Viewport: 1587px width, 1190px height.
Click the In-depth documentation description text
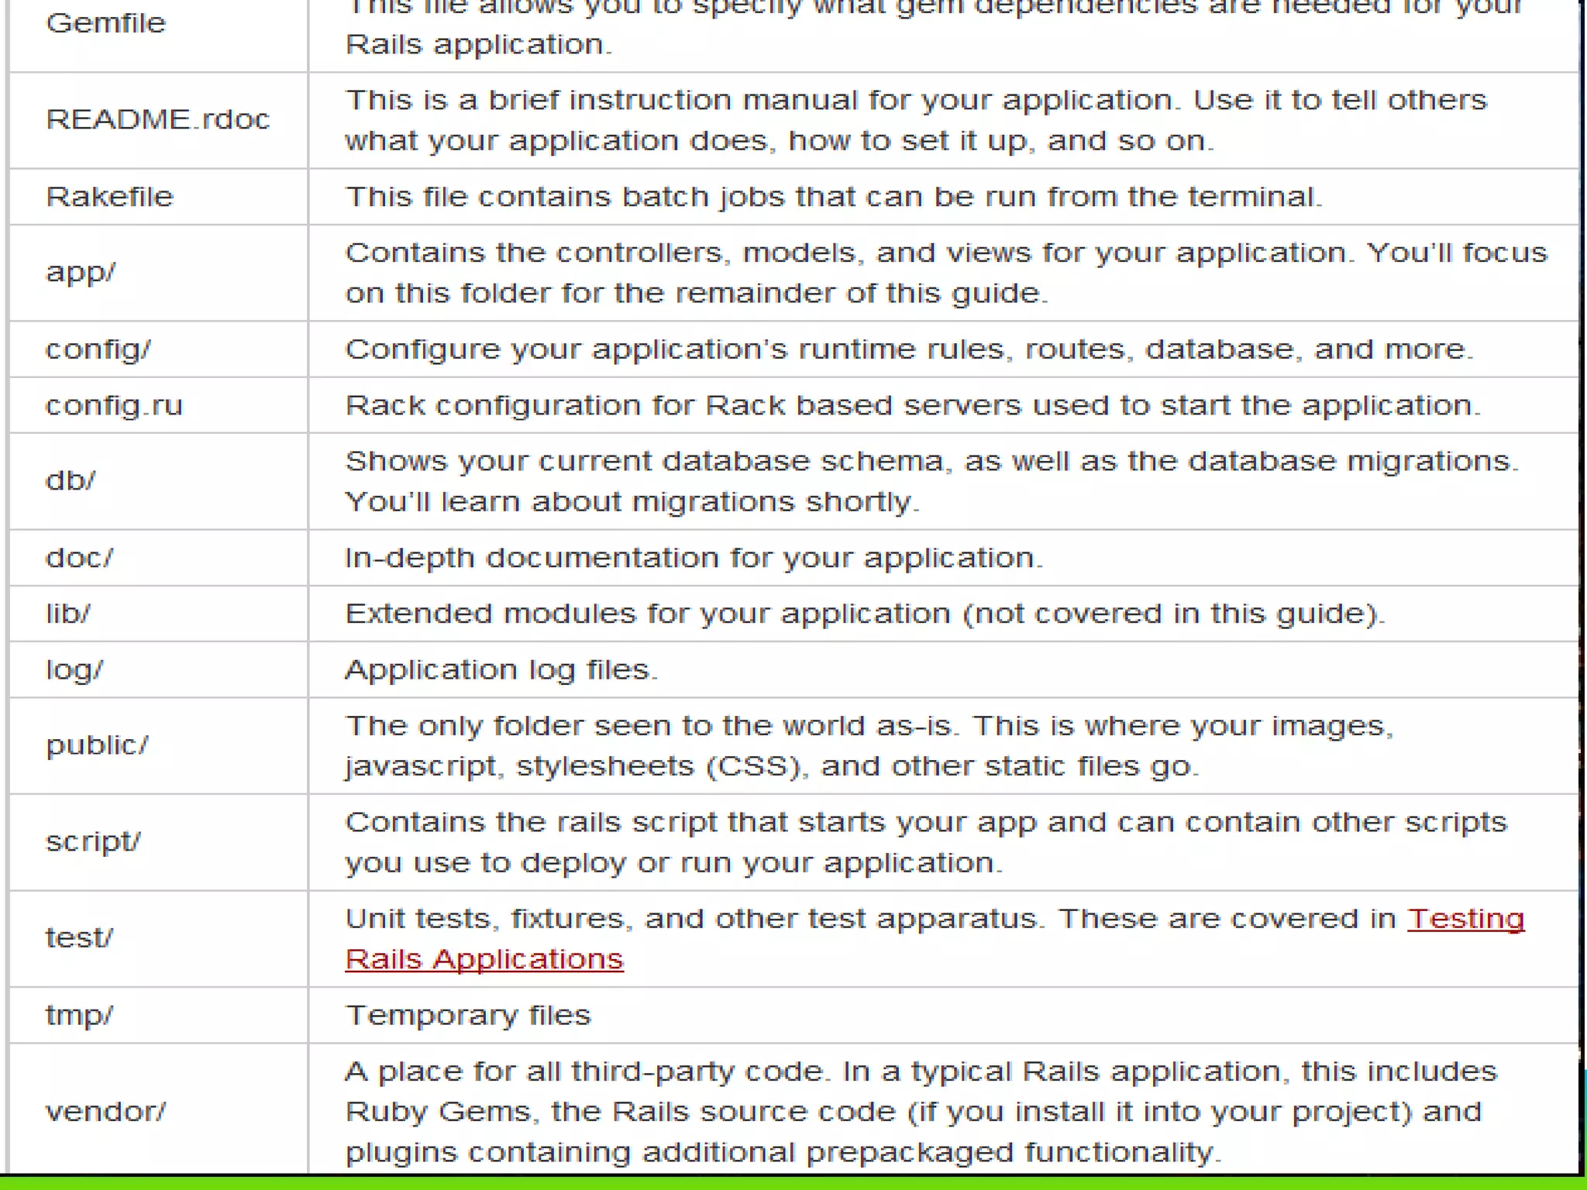click(x=694, y=558)
